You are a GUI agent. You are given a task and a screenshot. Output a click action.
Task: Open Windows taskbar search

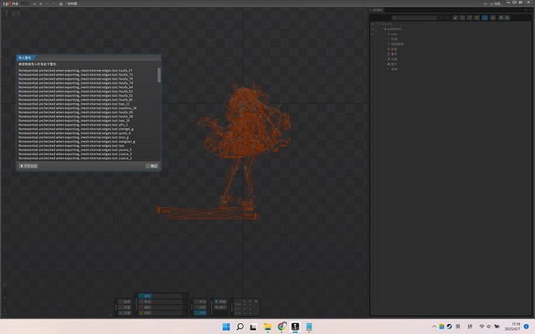pyautogui.click(x=240, y=327)
